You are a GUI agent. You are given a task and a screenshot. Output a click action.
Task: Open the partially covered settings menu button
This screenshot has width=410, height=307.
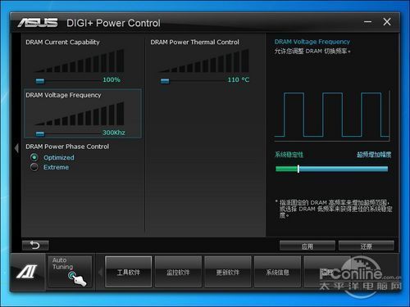[x=327, y=272]
